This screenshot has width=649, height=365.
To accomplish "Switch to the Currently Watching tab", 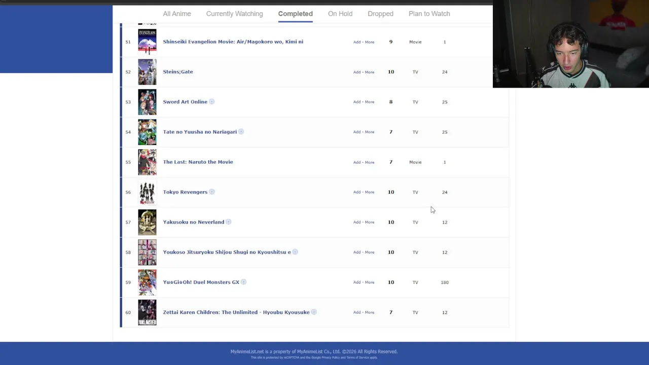I will tap(234, 14).
